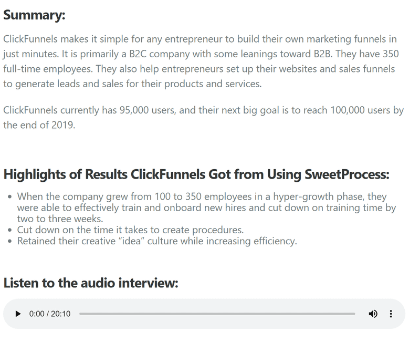This screenshot has height=342, width=420.
Task: Click the bullet about creative idea culture
Action: coord(157,241)
